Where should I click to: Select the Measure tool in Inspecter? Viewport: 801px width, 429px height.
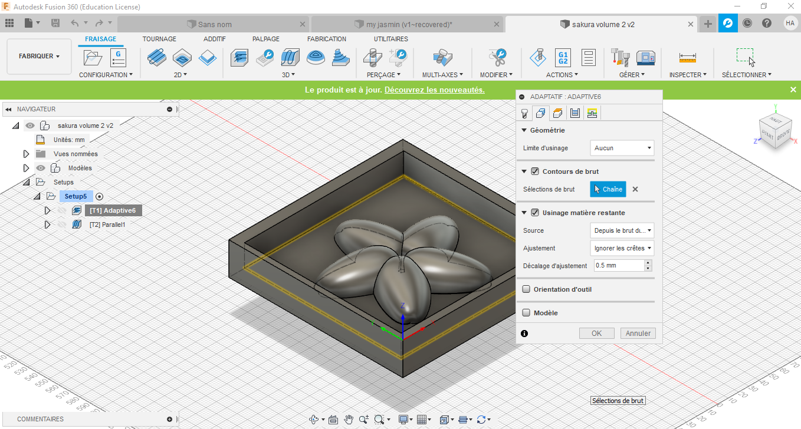687,57
